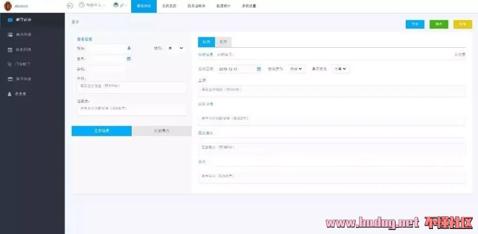Switch to the grey 历史病历 tab
478x234 pixels.
click(x=162, y=131)
